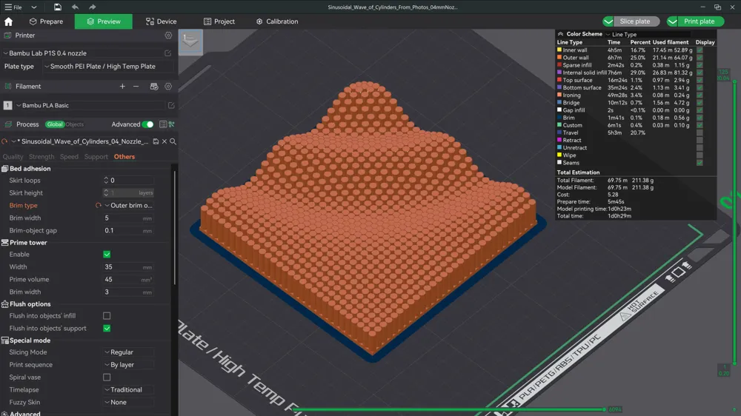Open the Brim type dropdown

click(x=130, y=206)
